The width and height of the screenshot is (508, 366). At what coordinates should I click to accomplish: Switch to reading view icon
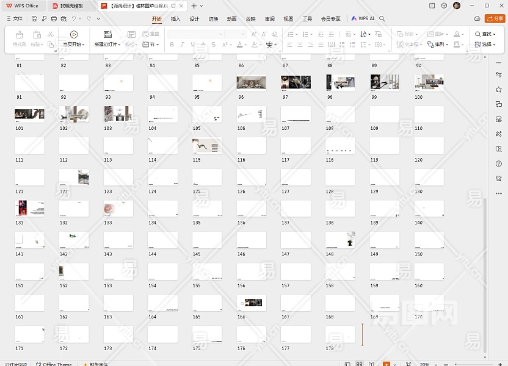pos(371,364)
